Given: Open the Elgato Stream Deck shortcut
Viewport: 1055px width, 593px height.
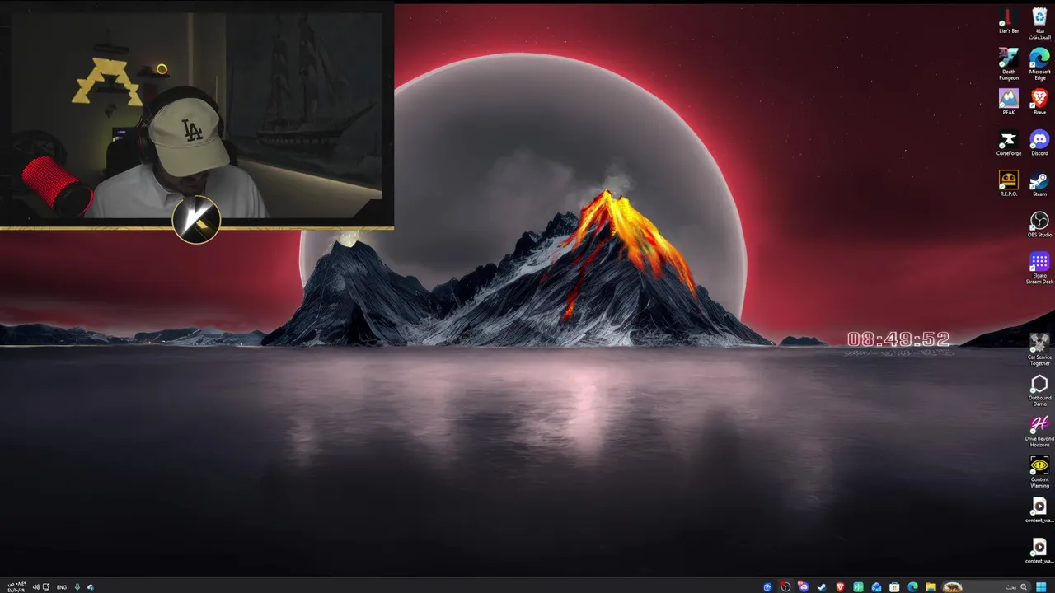Looking at the screenshot, I should point(1039,268).
